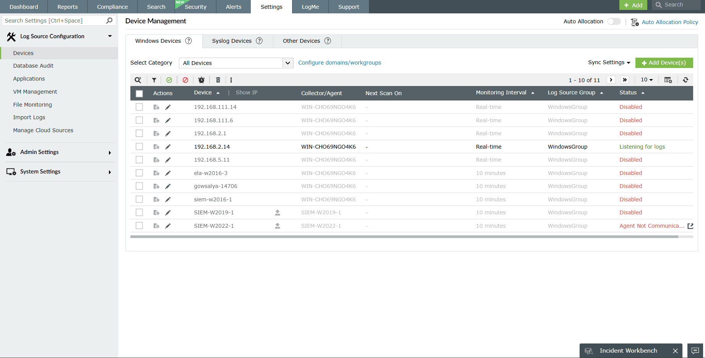The image size is (705, 358).
Task: Click the Add Device(s) button
Action: (x=664, y=63)
